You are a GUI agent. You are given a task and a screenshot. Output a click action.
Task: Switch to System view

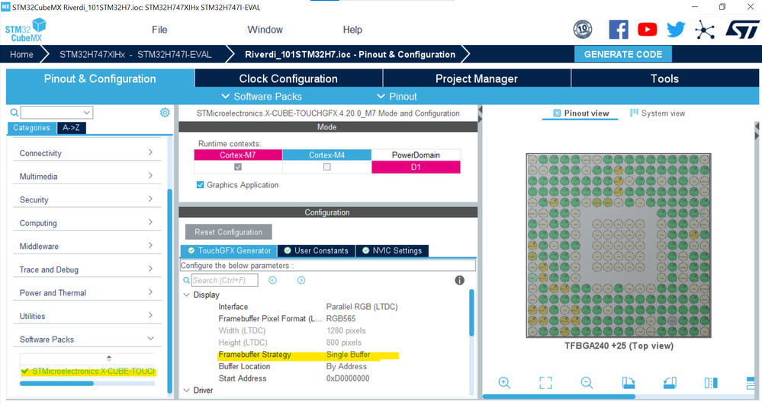(657, 113)
